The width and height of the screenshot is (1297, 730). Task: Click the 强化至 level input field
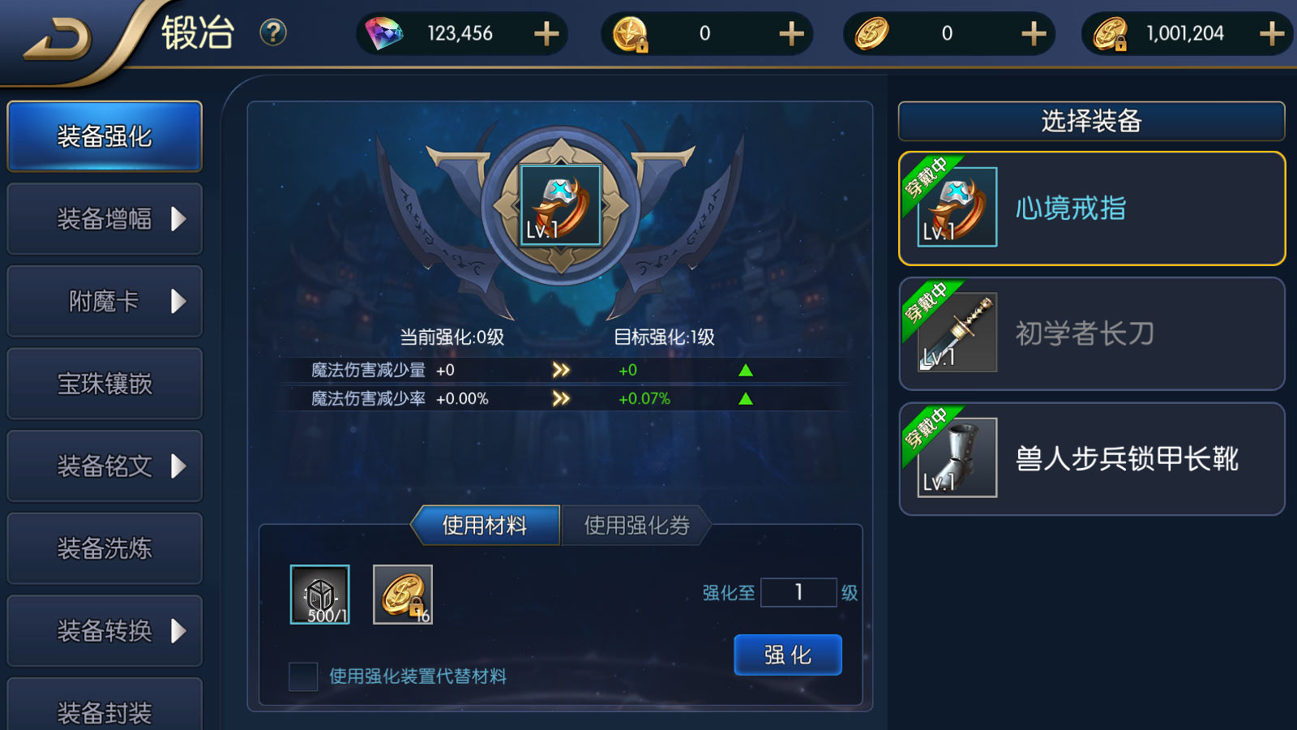pyautogui.click(x=798, y=592)
